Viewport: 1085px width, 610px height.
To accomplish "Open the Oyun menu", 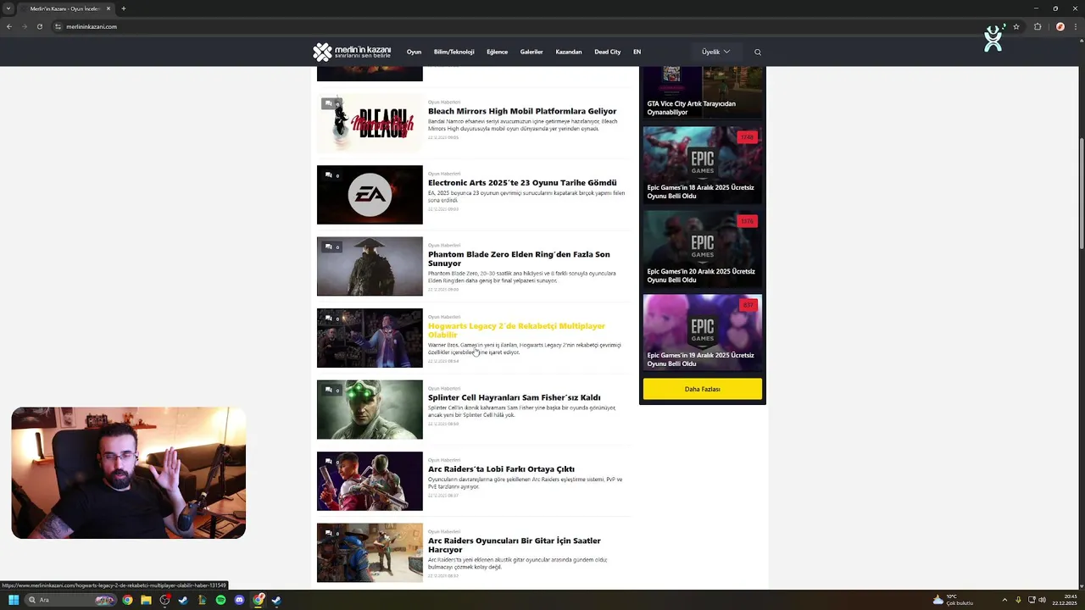I will (x=414, y=52).
